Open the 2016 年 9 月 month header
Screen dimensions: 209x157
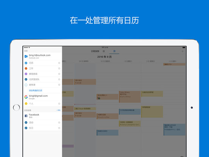coord(104,57)
